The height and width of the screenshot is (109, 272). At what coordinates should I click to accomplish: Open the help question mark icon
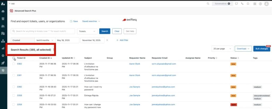260,4
